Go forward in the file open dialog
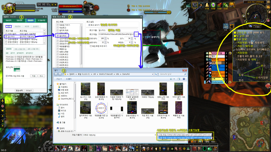This screenshot has width=271, height=152. click(x=60, y=74)
